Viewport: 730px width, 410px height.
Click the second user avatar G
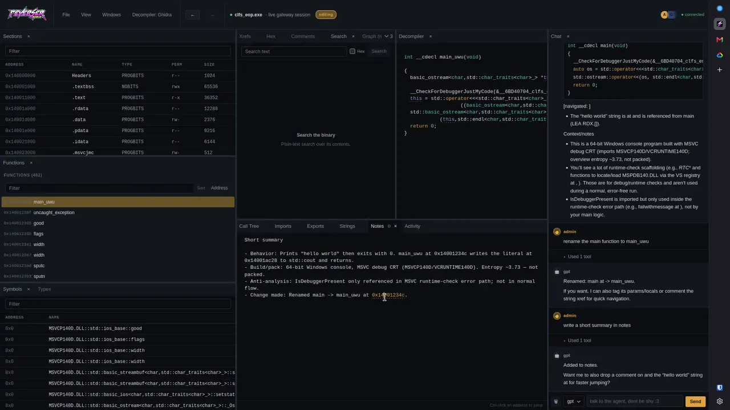671,15
